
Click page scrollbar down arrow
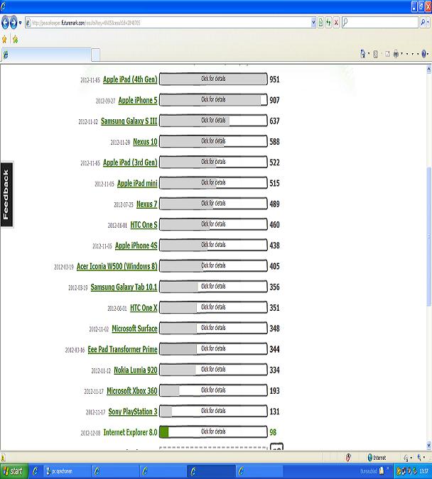[428, 445]
